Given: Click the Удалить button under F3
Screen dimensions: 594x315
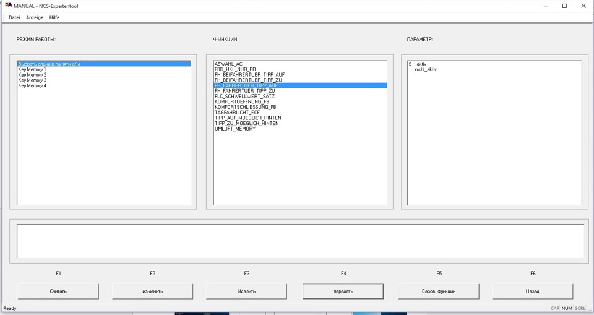Looking at the screenshot, I should pyautogui.click(x=247, y=291).
